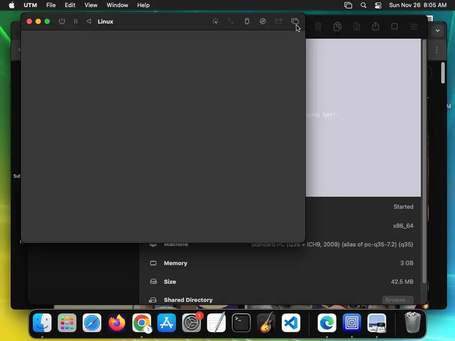Image resolution: width=455 pixels, height=341 pixels.
Task: Expand the chevron dropdown in the background window
Action: click(438, 31)
